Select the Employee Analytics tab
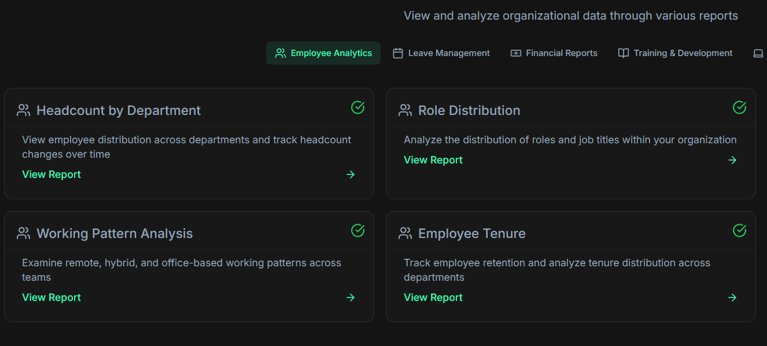Image resolution: width=767 pixels, height=346 pixels. point(323,53)
